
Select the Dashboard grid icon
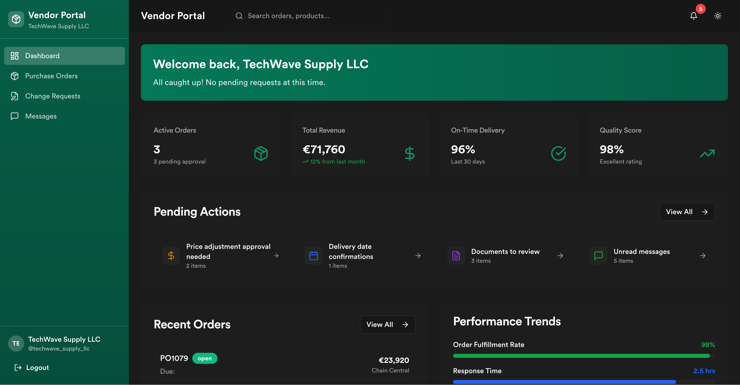pyautogui.click(x=15, y=55)
